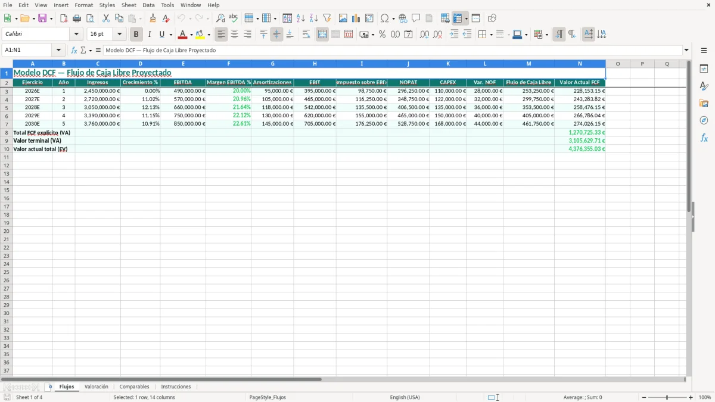Click Delete Decimal Place icon
The height and width of the screenshot is (402, 715).
click(x=438, y=35)
